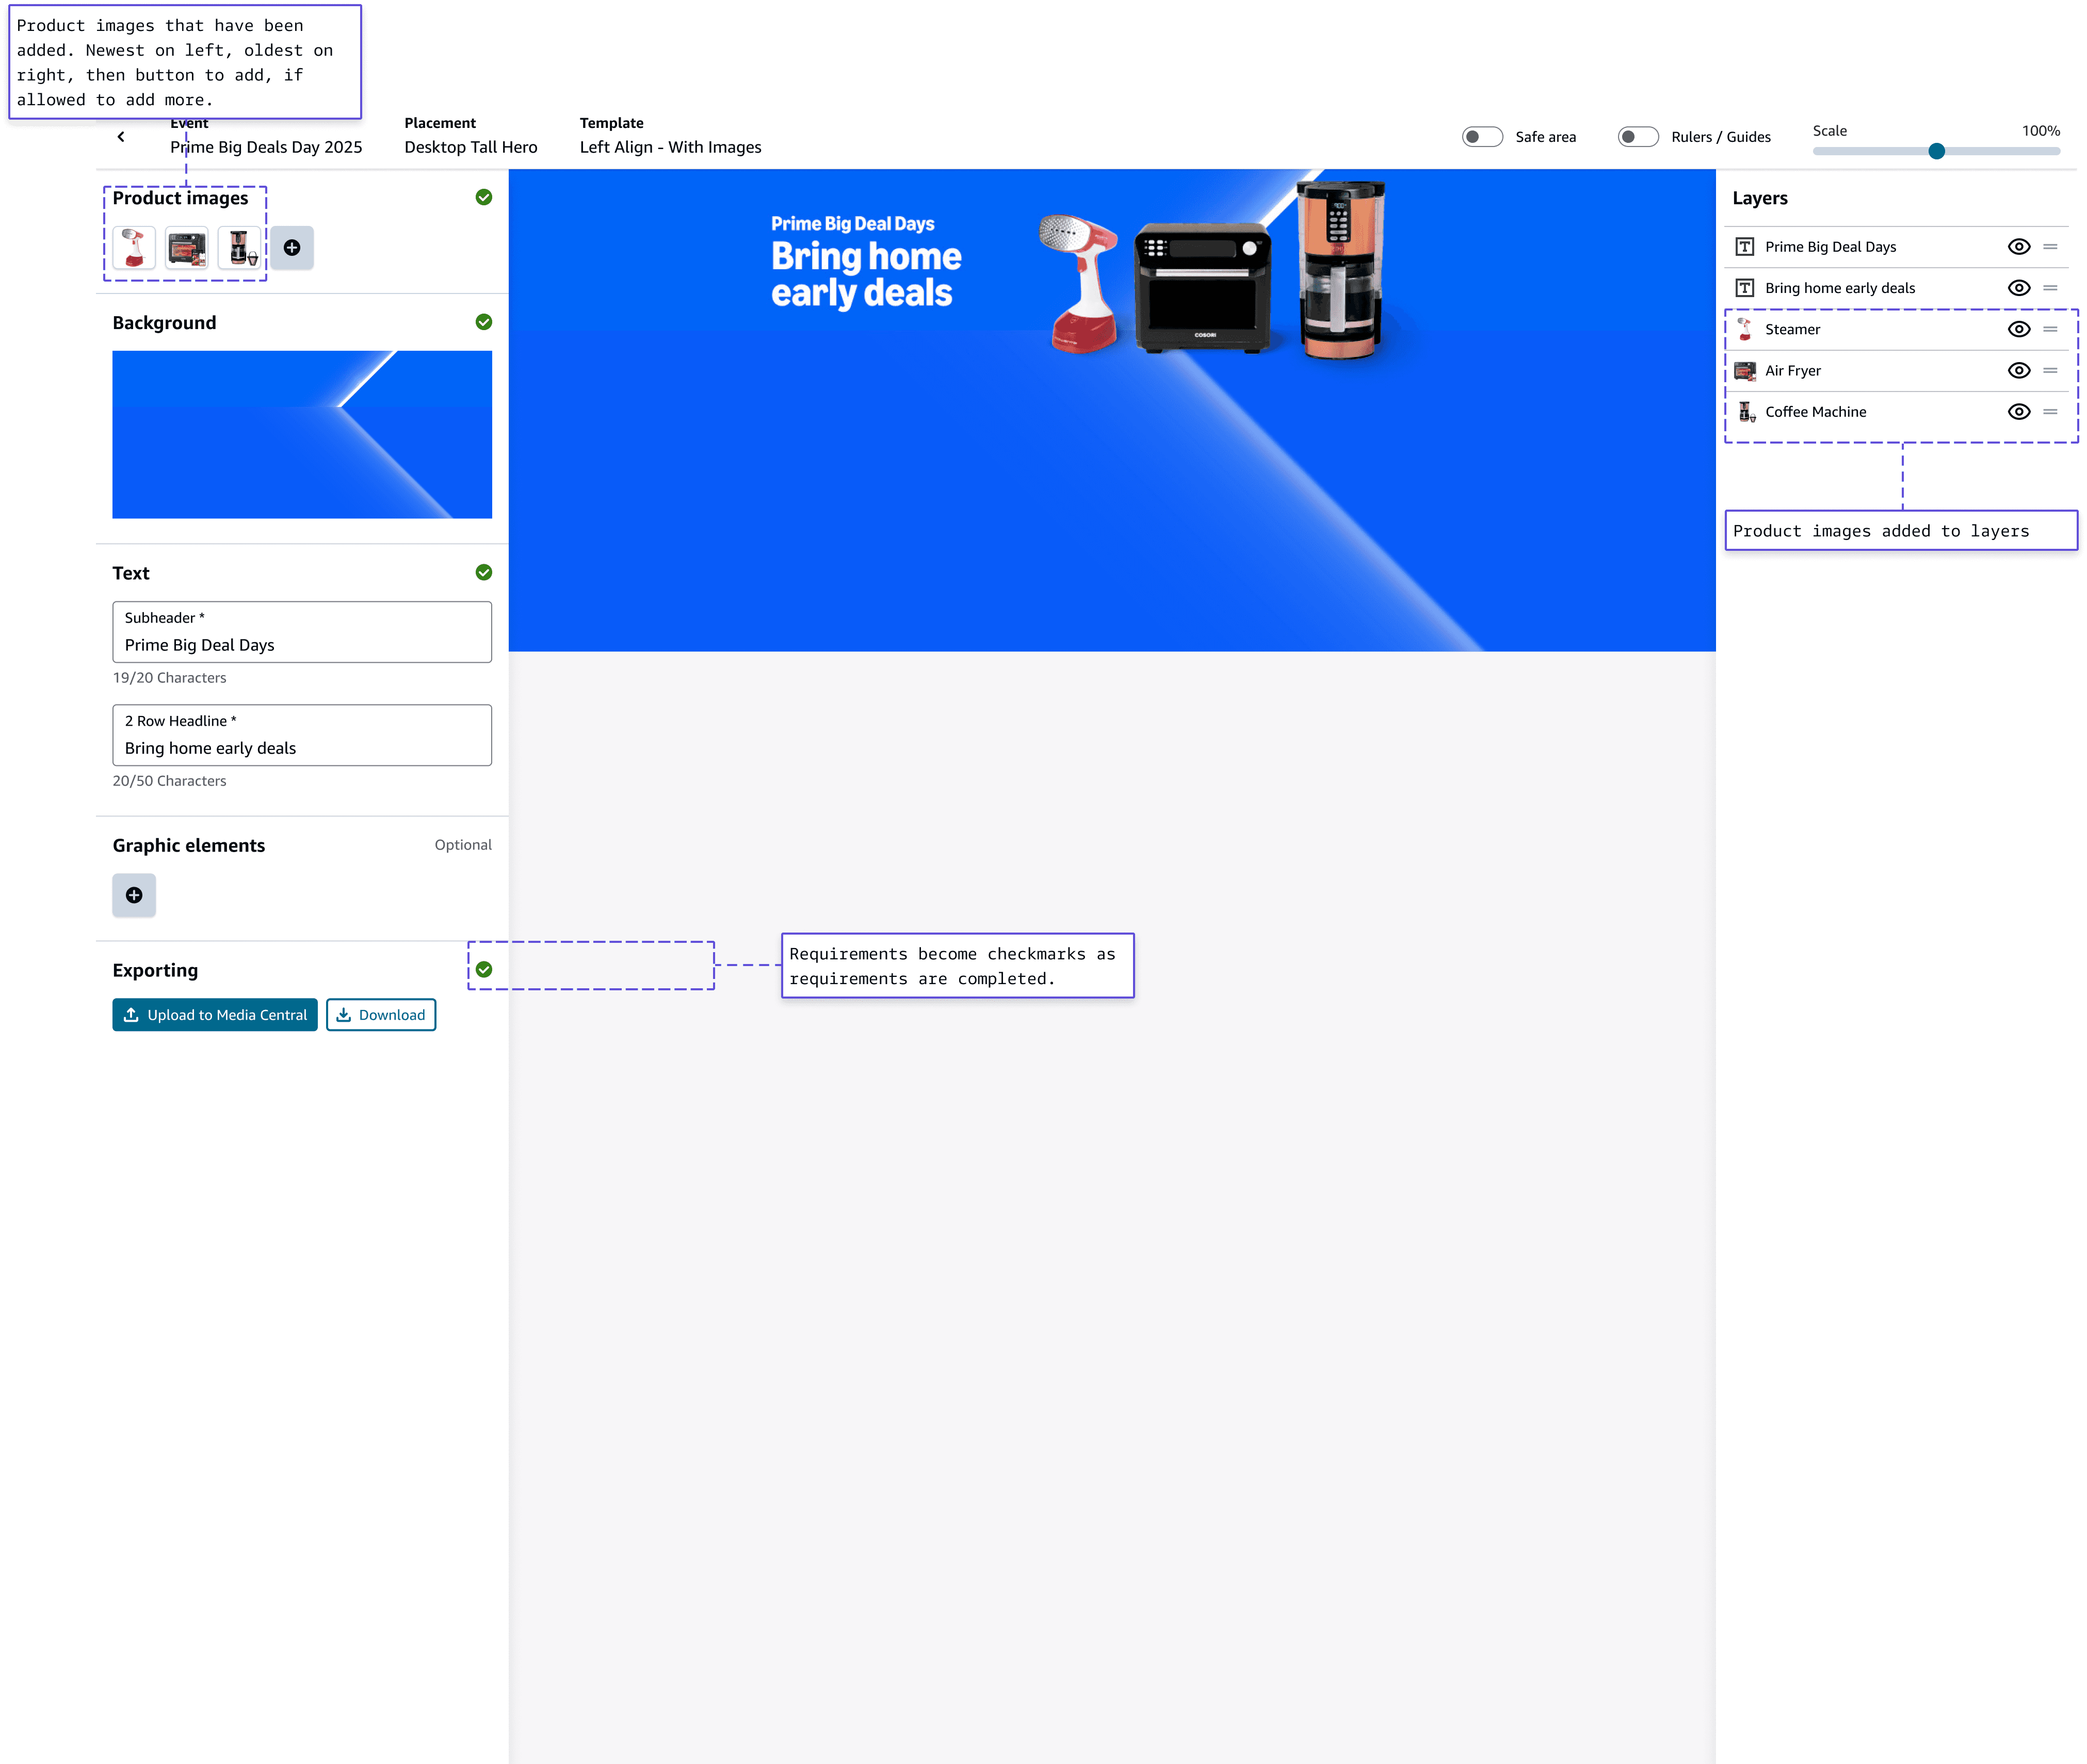The height and width of the screenshot is (1764, 2087).
Task: Edit the Subheader text field
Action: [x=302, y=632]
